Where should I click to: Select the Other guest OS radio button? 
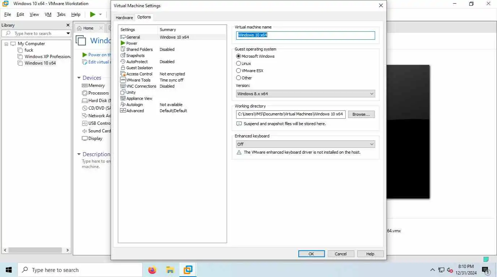coord(238,78)
